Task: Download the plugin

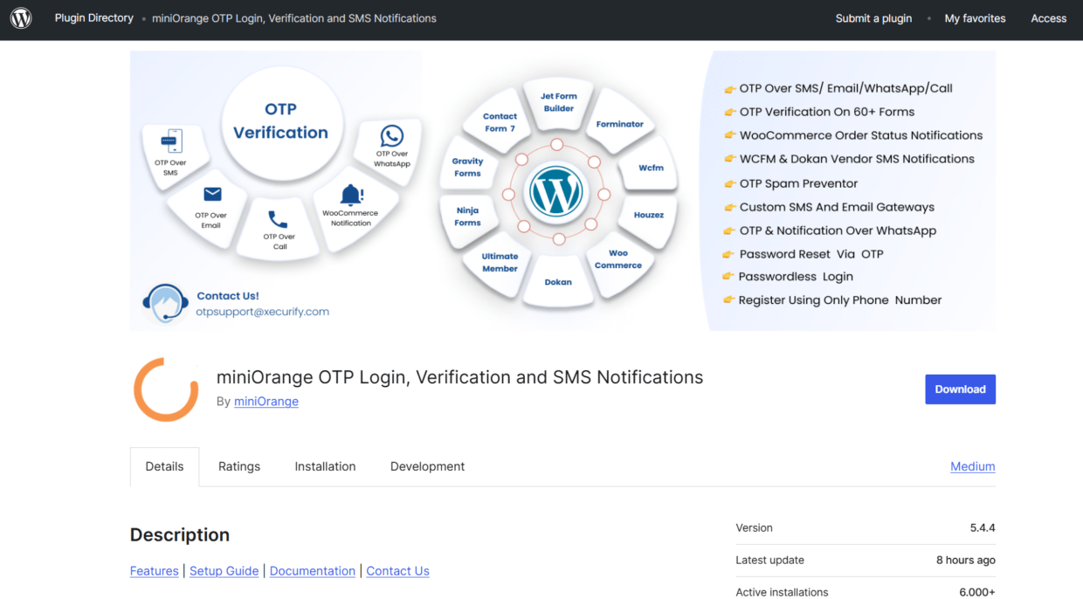Action: [x=960, y=389]
